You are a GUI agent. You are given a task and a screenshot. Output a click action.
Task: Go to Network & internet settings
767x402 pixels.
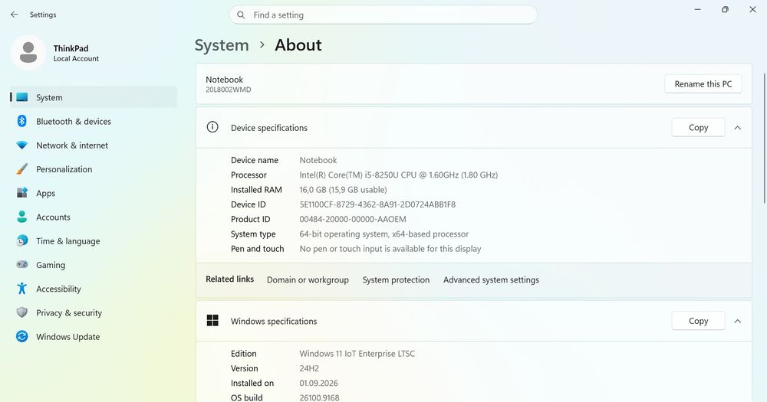[x=94, y=145]
